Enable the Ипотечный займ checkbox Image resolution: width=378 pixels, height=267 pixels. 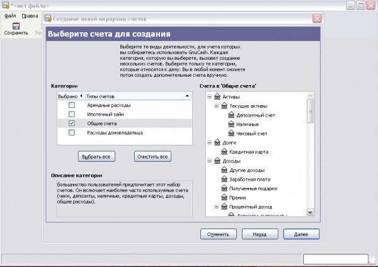click(x=72, y=114)
